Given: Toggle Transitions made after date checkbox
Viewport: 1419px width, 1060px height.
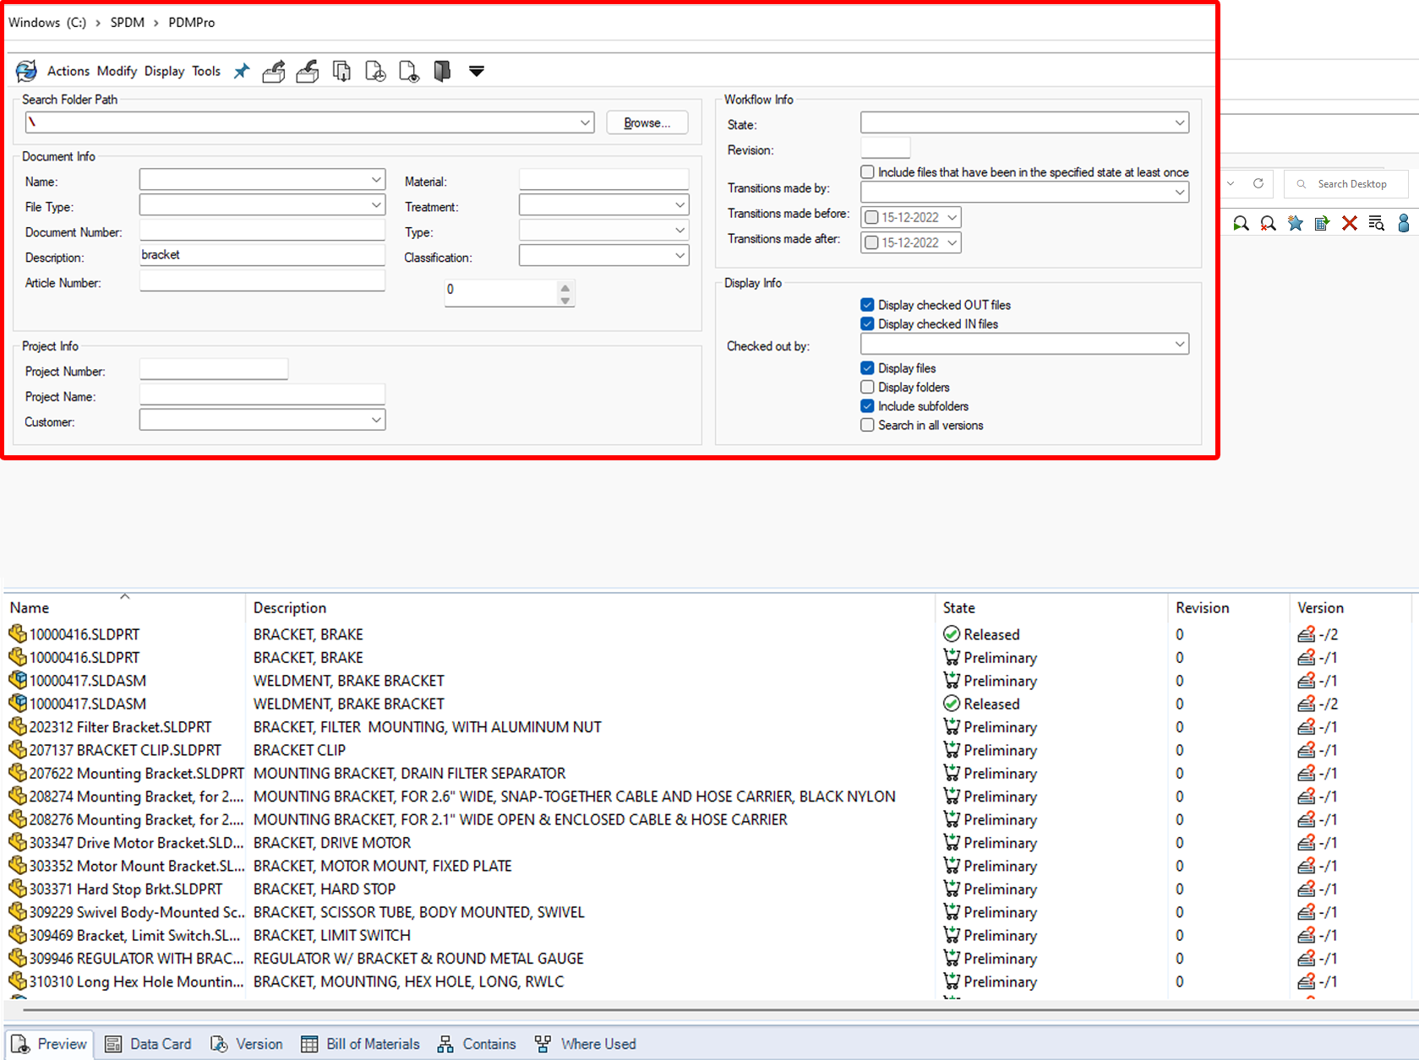Looking at the screenshot, I should tap(872, 242).
